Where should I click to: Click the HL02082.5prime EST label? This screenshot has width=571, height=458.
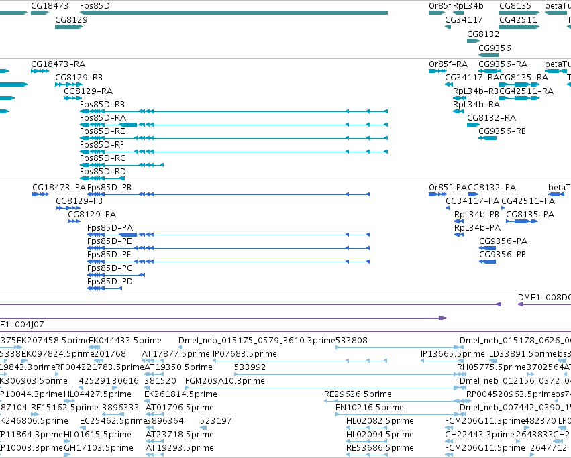tap(380, 421)
